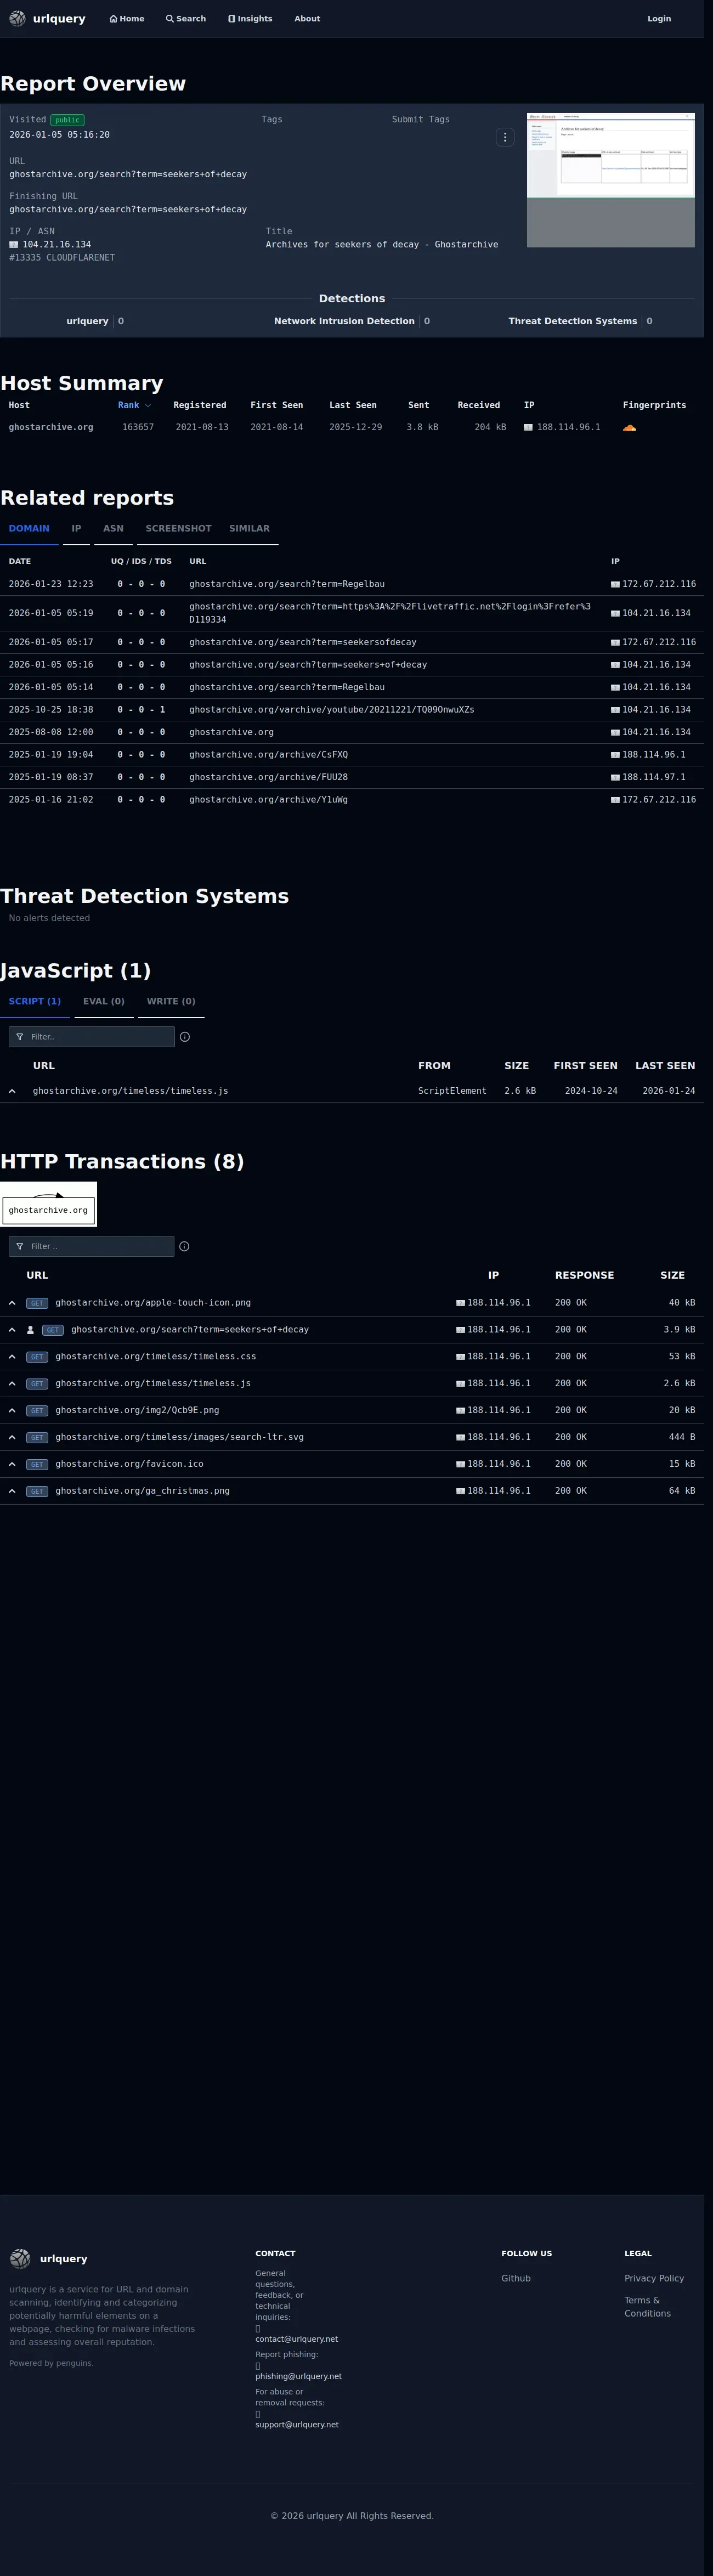The width and height of the screenshot is (713, 2576).
Task: Email phishing@urlquery.net link
Action: click(298, 2376)
